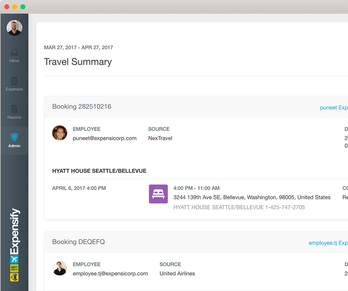Click the employee.tj@expensicorp.com email address
Viewport: 348px width, 291px height.
[x=110, y=274]
